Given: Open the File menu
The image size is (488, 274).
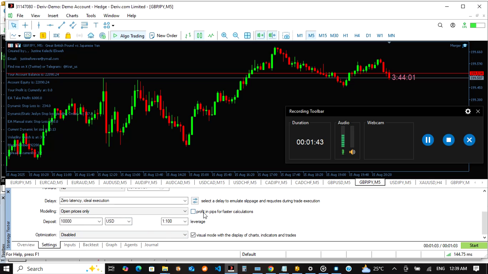Looking at the screenshot, I should (x=20, y=16).
